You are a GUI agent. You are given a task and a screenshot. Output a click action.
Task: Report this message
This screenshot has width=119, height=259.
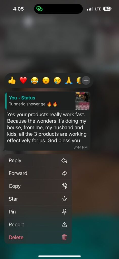tap(38, 225)
